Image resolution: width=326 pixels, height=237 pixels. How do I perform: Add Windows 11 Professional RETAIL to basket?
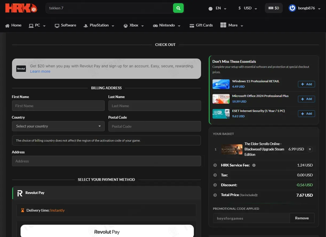(307, 84)
